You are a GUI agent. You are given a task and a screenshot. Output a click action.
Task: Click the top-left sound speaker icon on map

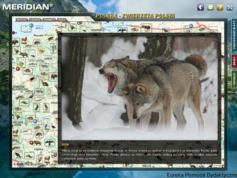[31, 25]
